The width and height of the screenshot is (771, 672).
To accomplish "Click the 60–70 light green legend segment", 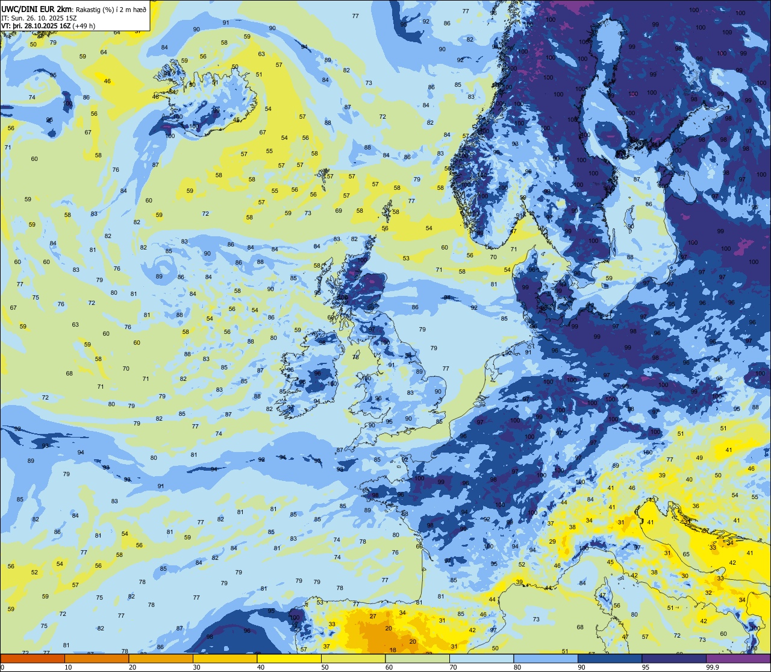I will (x=417, y=659).
